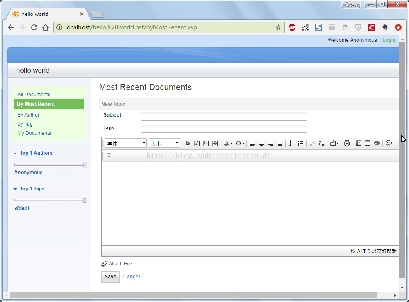Toggle underline formatting button

pos(206,143)
